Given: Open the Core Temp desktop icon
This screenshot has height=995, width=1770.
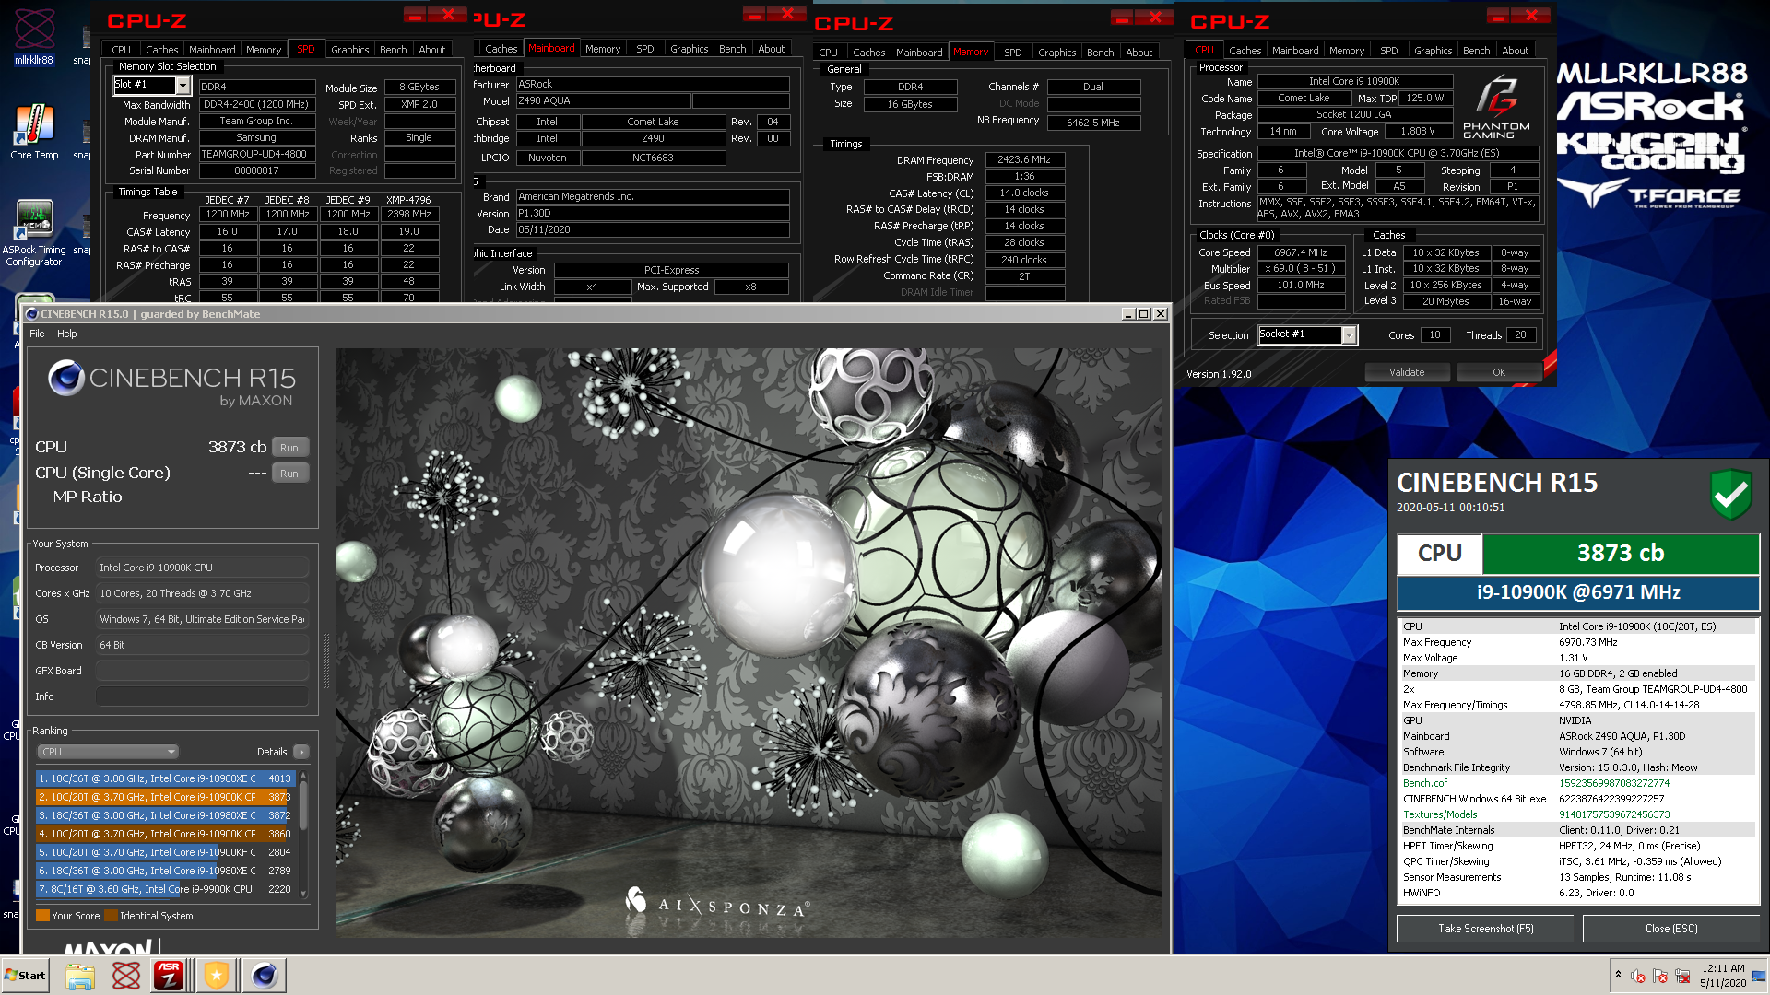Looking at the screenshot, I should [34, 131].
